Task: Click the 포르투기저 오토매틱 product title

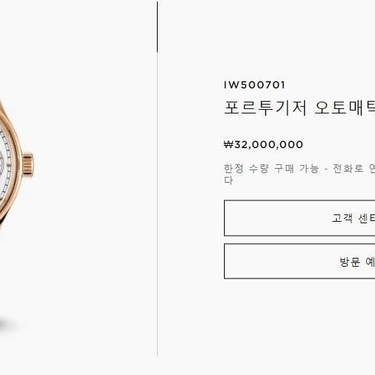Action: [x=299, y=108]
